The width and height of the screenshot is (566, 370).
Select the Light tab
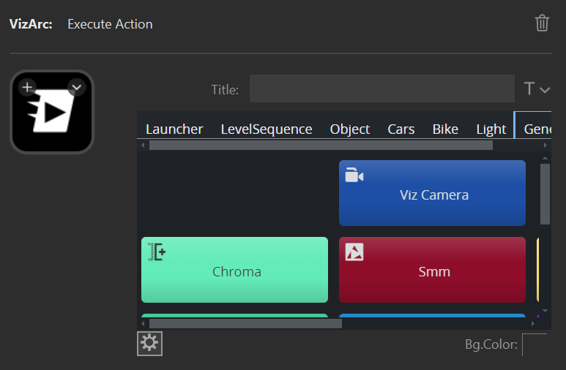(x=491, y=129)
